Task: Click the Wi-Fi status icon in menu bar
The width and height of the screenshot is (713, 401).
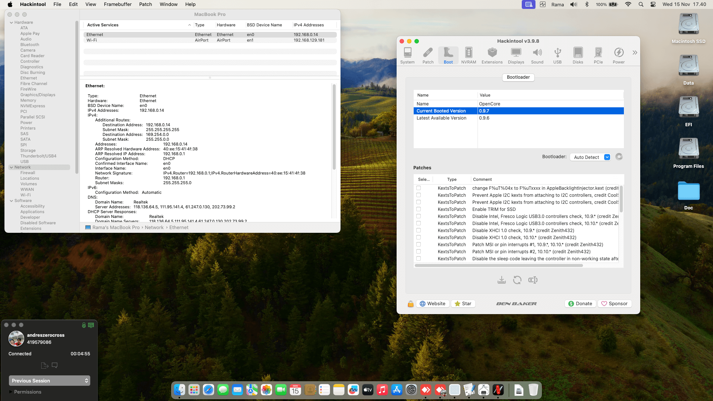Action: coord(628,4)
